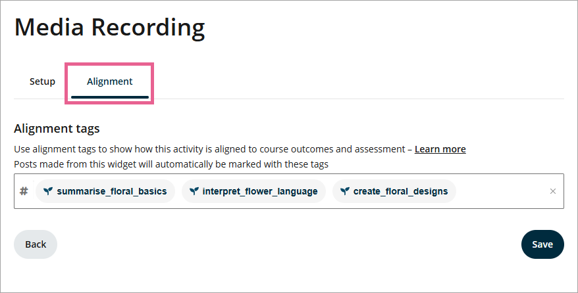Screen dimensions: 578x293
Task: Select the Alignment tab
Action: [109, 81]
